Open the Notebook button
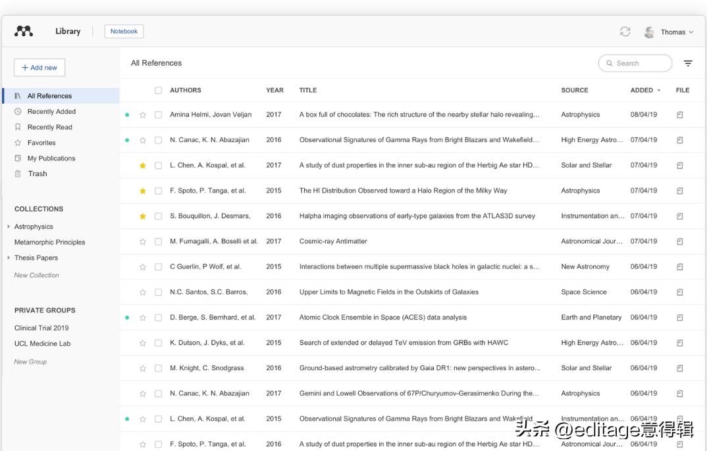Viewport: 707px width, 451px height. pyautogui.click(x=124, y=32)
